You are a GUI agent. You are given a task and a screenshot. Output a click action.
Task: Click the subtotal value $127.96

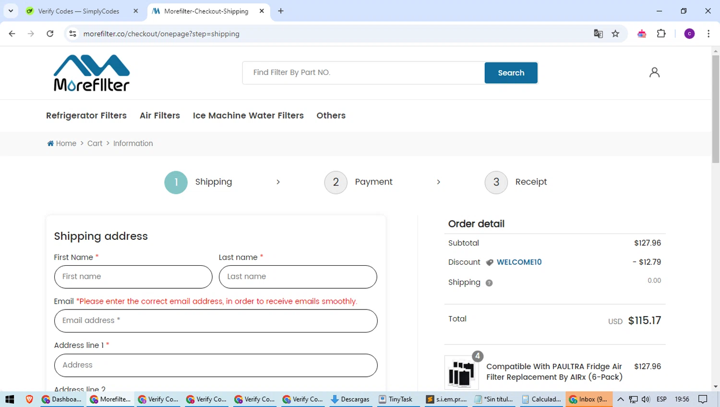tap(648, 243)
